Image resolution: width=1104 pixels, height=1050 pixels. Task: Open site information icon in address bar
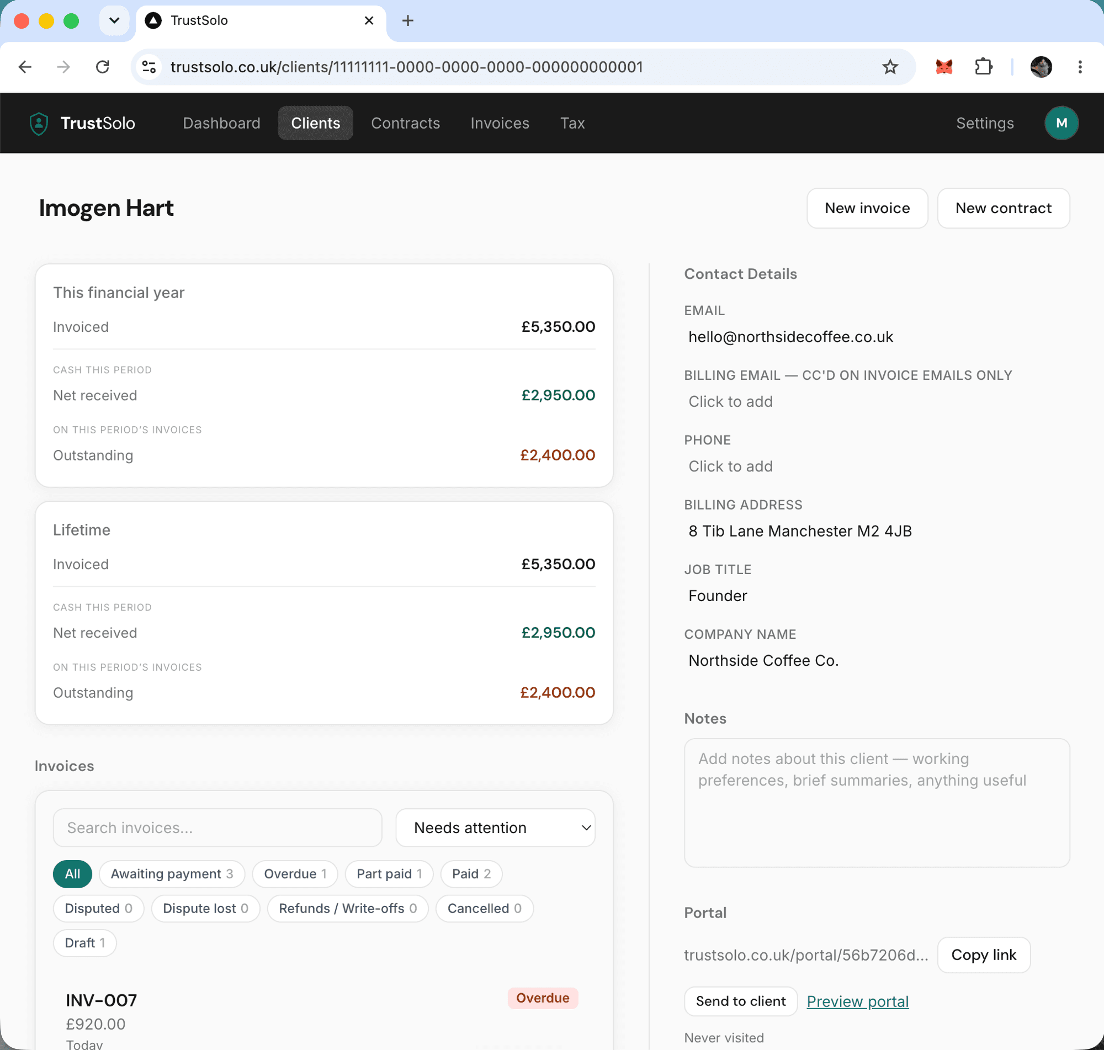[149, 67]
